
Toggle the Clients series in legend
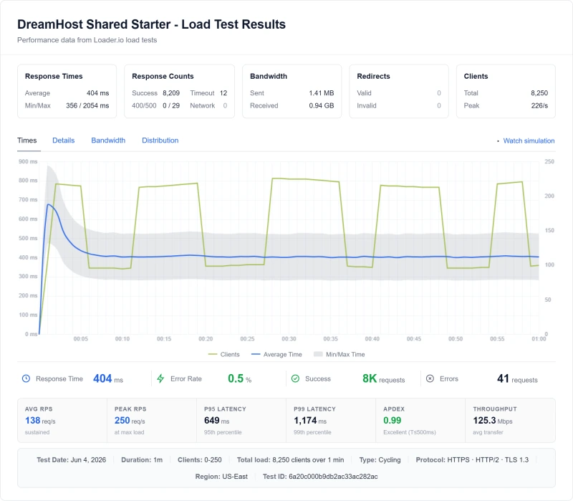[230, 354]
